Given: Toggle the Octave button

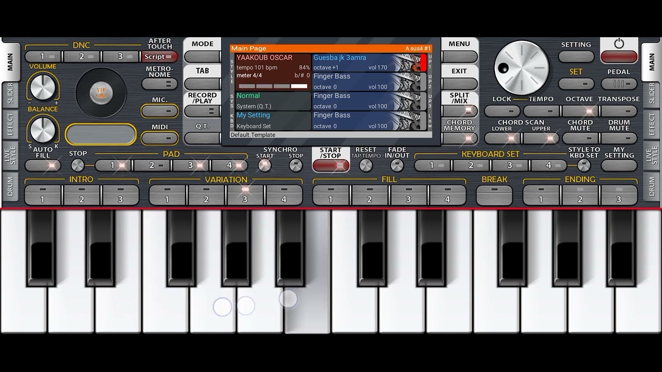Looking at the screenshot, I should [x=580, y=111].
